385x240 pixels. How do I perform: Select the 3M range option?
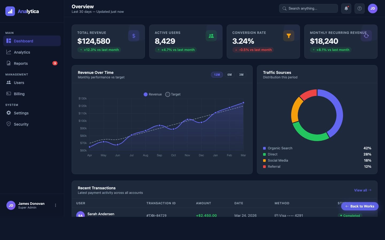click(241, 75)
